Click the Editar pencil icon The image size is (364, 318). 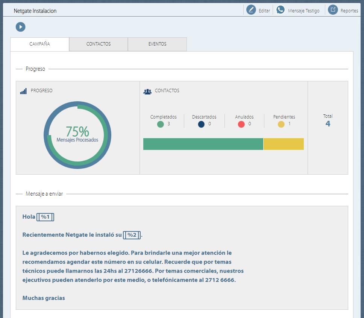[251, 10]
